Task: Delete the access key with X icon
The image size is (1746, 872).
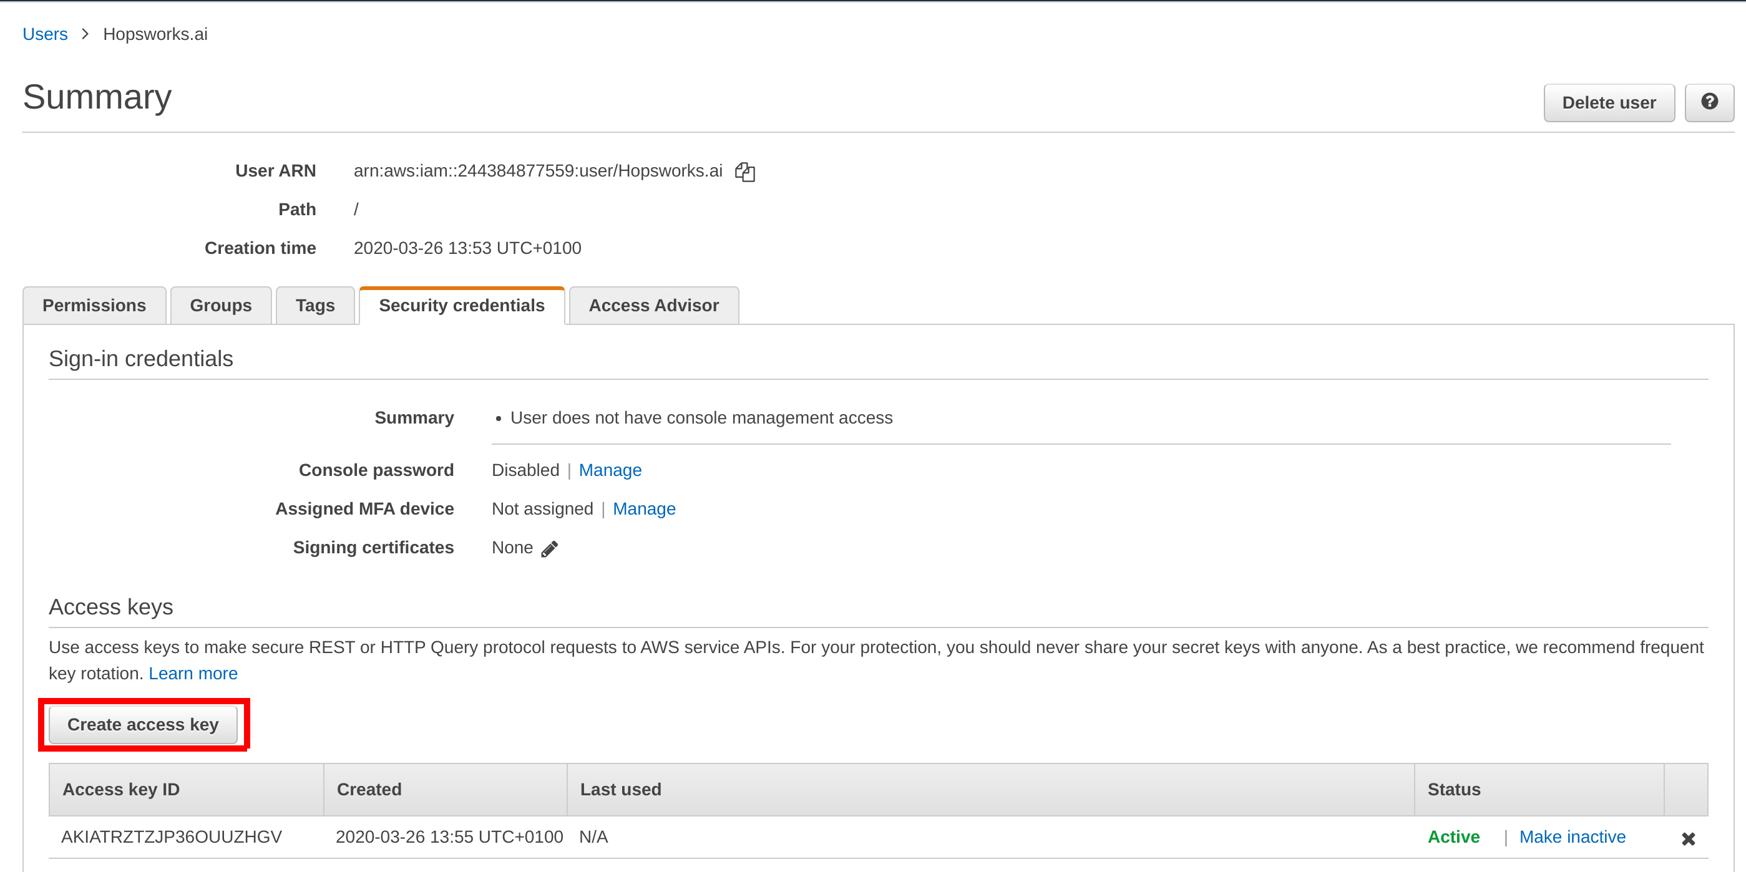Action: click(x=1688, y=838)
